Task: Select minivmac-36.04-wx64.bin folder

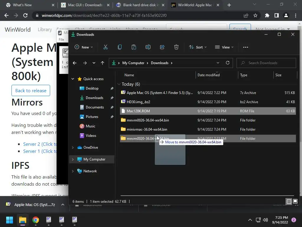Action: coord(208,129)
